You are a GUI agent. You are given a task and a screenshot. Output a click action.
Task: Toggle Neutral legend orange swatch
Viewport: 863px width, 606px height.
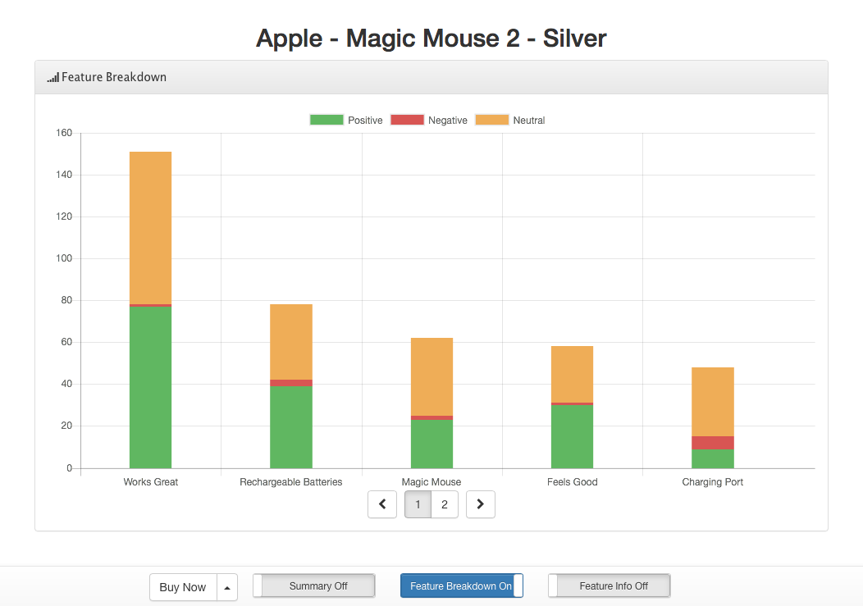point(492,120)
